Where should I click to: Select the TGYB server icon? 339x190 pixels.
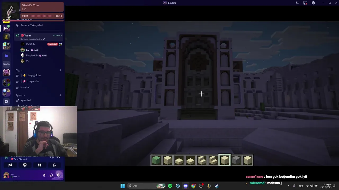point(6,64)
